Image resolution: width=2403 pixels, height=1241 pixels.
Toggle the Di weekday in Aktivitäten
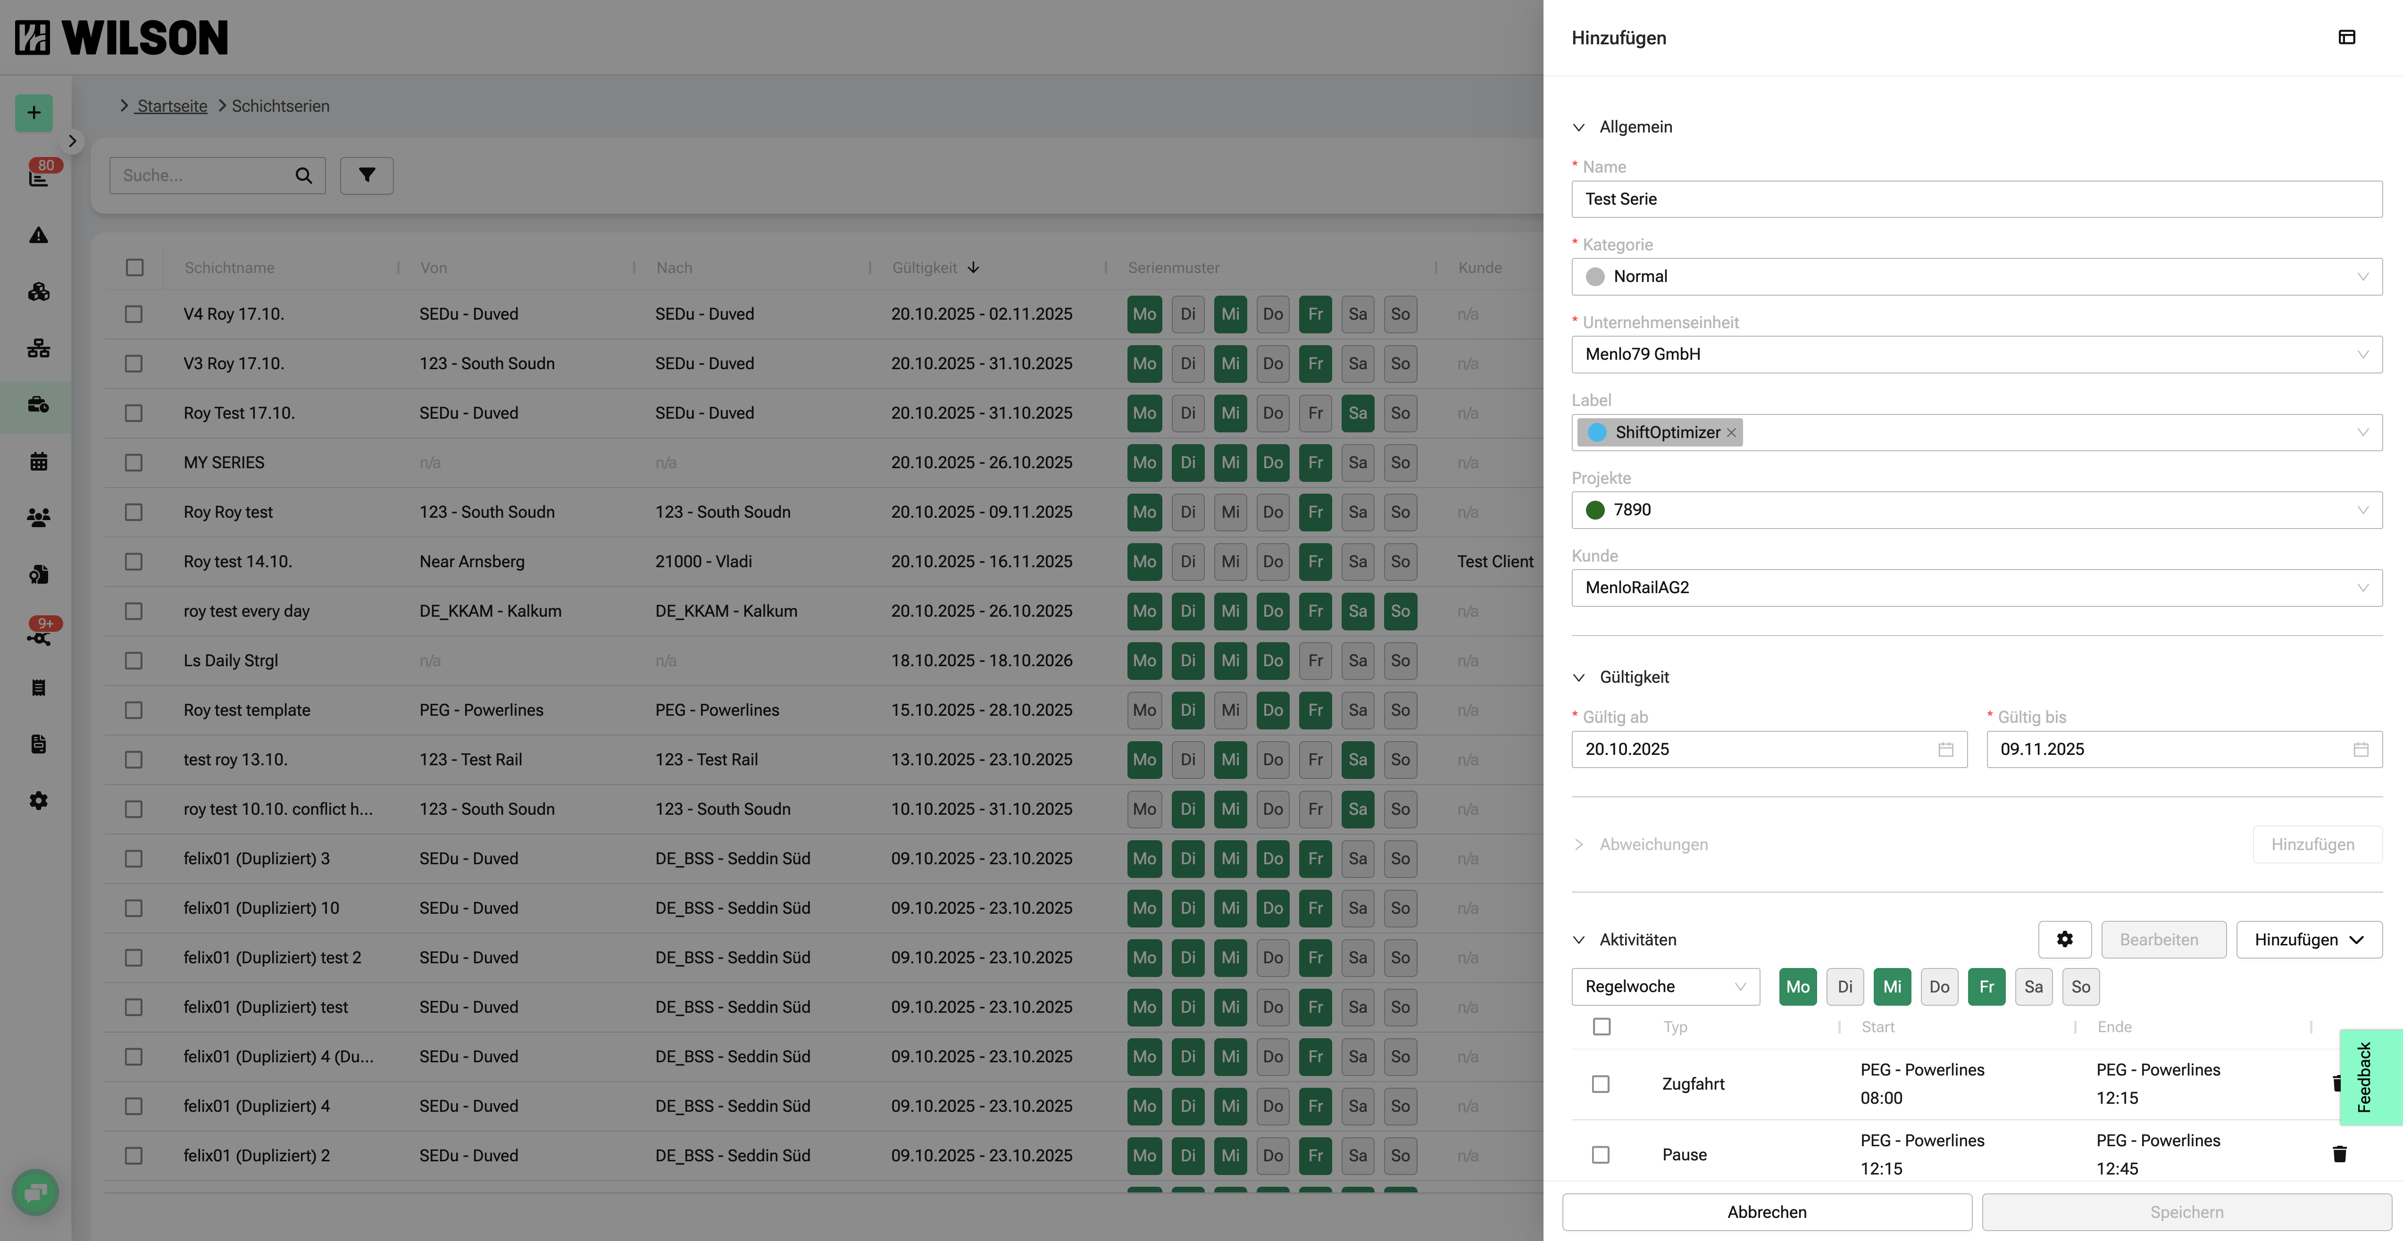(x=1844, y=986)
